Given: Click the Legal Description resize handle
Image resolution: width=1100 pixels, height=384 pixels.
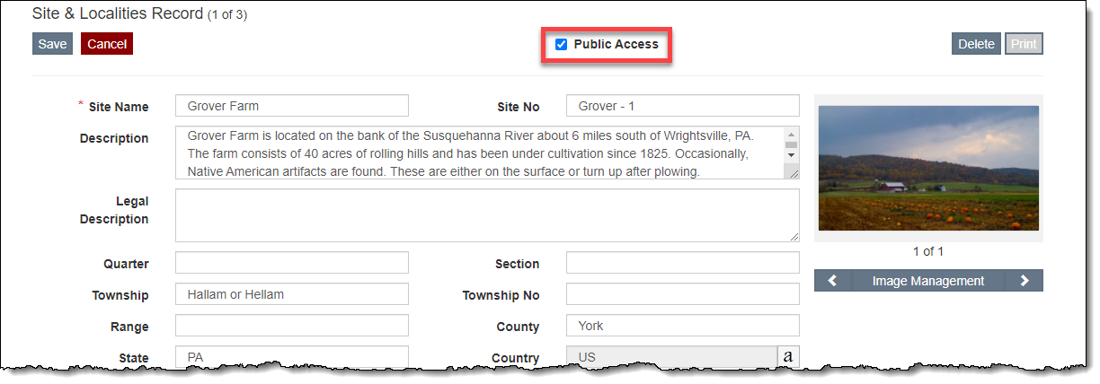Looking at the screenshot, I should click(x=794, y=236).
